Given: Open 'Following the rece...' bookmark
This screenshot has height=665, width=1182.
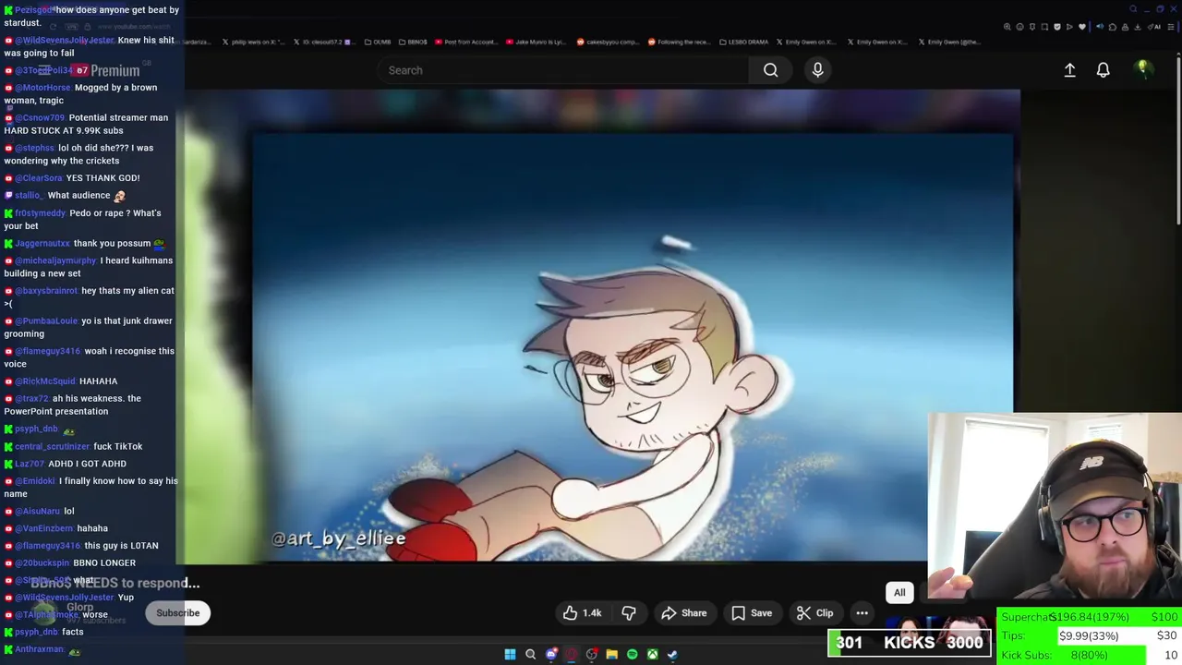Looking at the screenshot, I should tap(679, 42).
